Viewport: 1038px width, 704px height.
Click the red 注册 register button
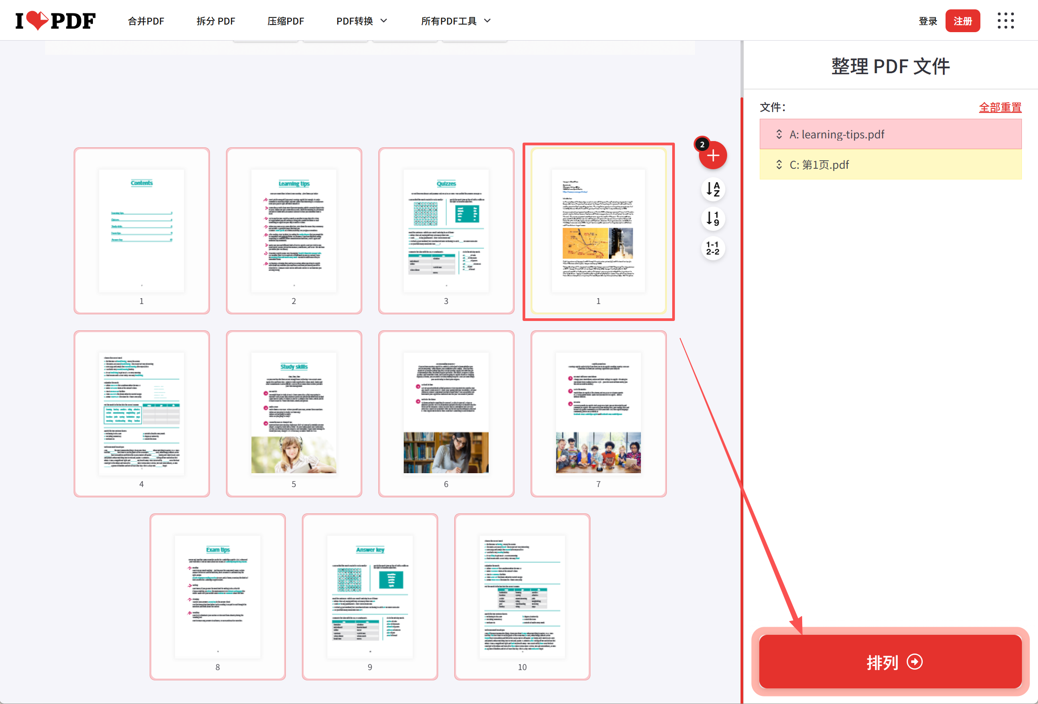click(x=963, y=21)
